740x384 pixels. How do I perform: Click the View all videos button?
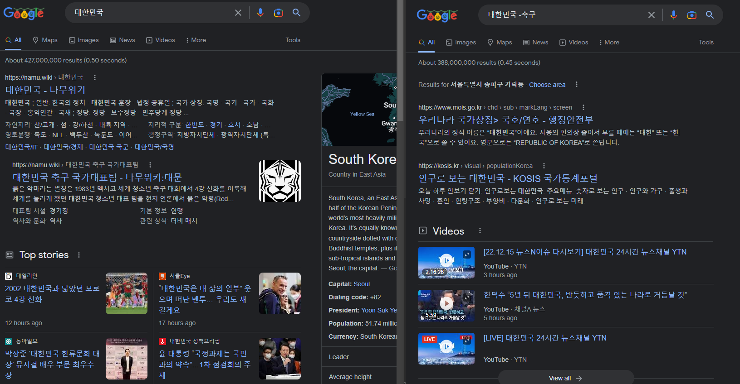pyautogui.click(x=566, y=378)
